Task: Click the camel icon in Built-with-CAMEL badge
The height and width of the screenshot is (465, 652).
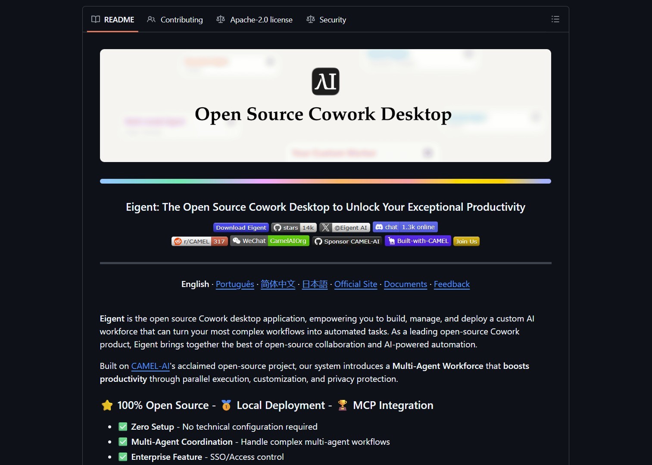Action: pos(391,241)
